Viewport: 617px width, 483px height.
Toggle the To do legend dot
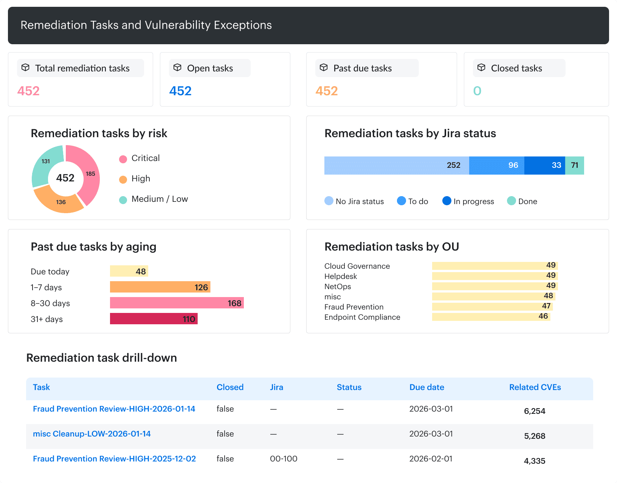(x=402, y=201)
